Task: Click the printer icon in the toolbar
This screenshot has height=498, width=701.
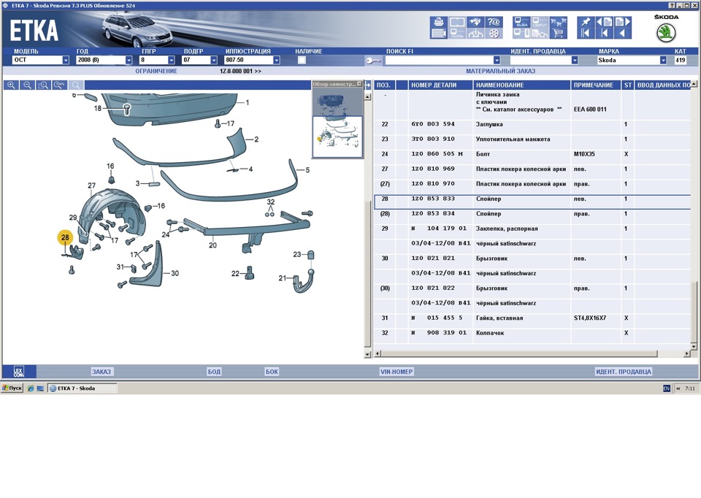Action: (x=439, y=22)
